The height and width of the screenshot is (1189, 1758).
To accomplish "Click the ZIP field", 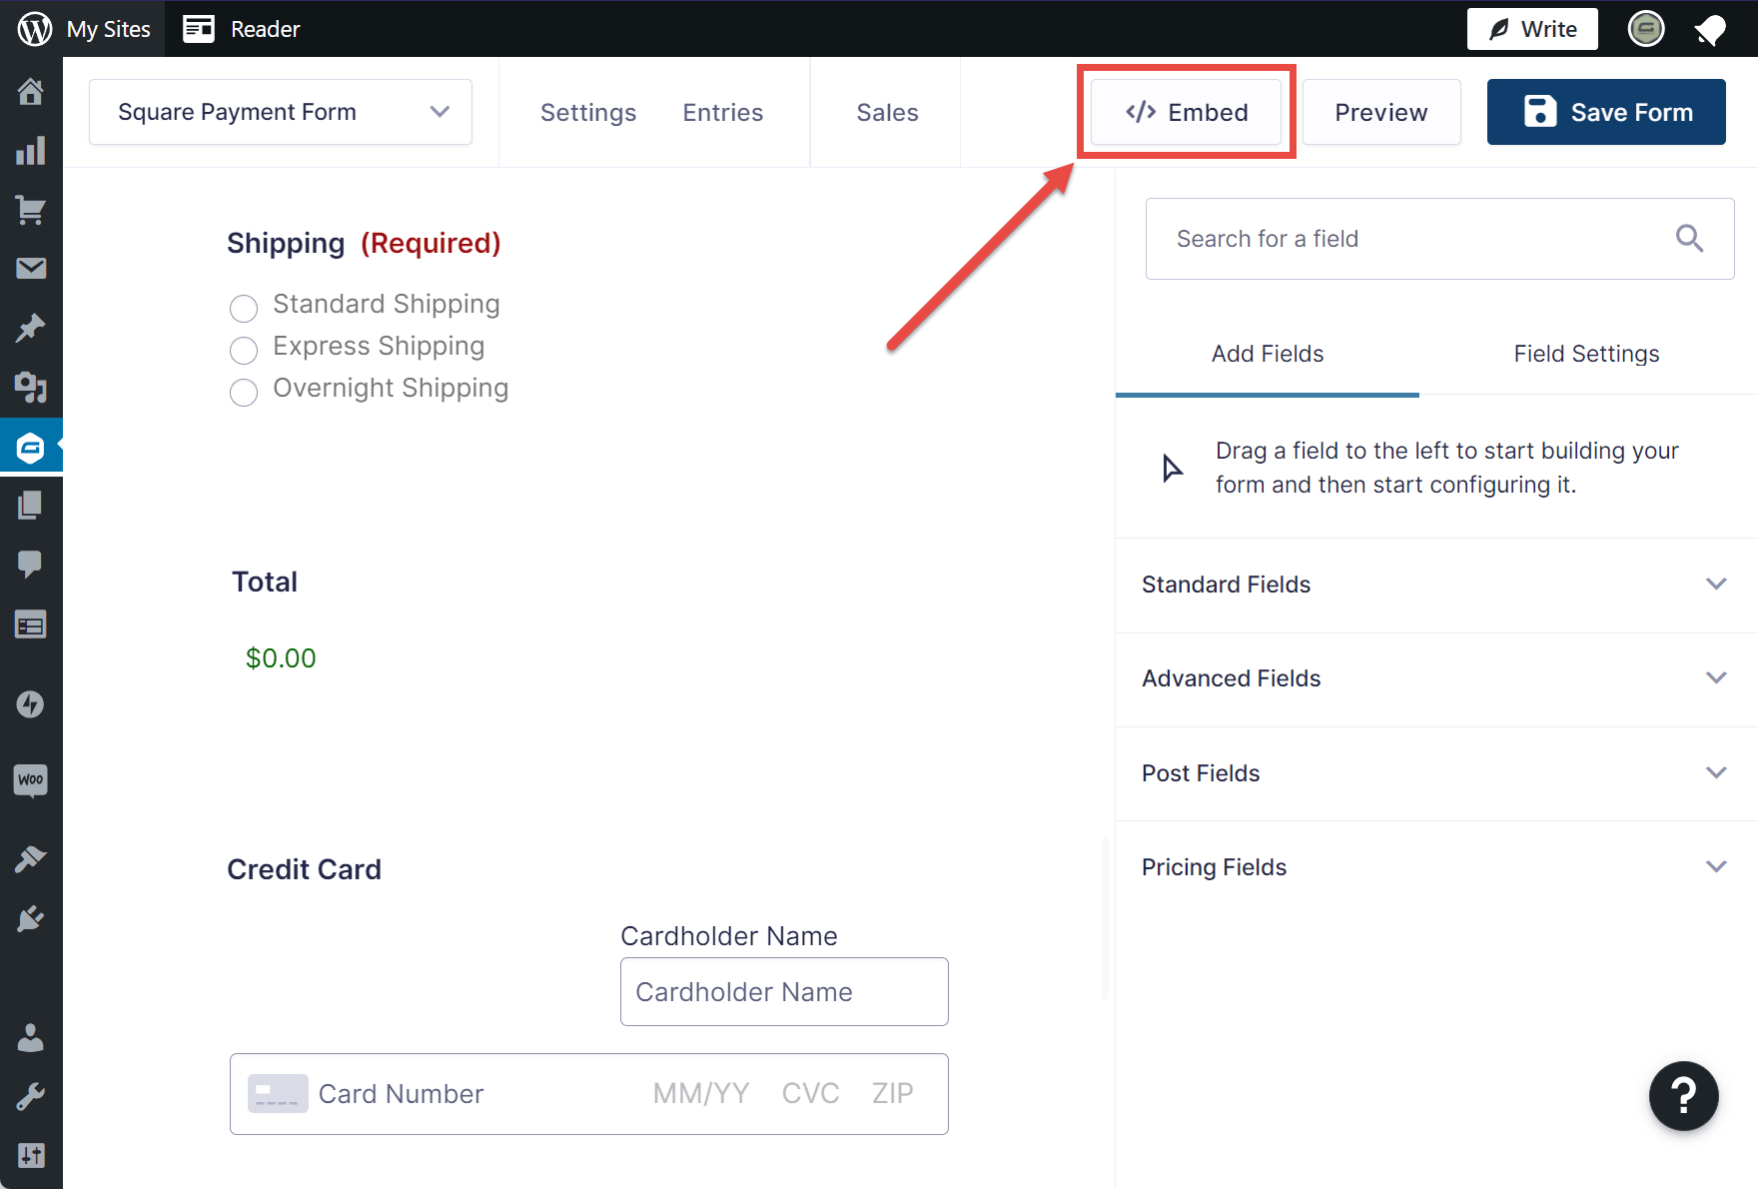I will point(893,1094).
